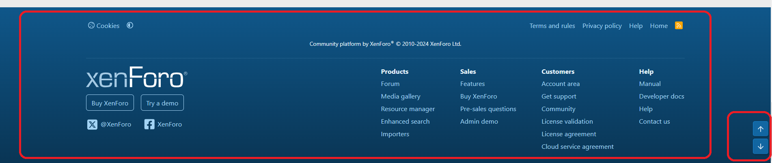Open Contact us link
The width and height of the screenshot is (772, 163).
(x=654, y=121)
